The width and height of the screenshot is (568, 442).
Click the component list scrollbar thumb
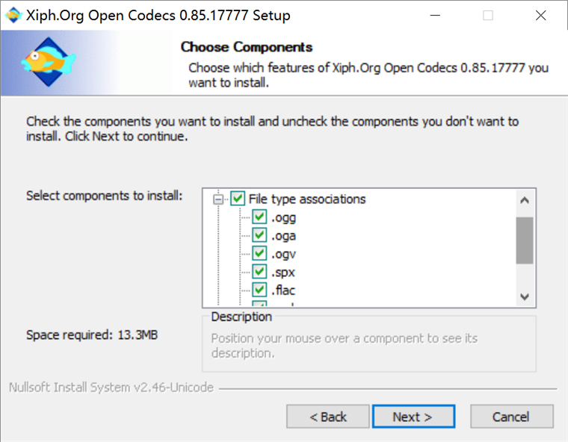click(x=524, y=240)
